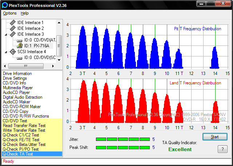Open CD/DVD R/RW Functions
Screen dimensions: 233x166
[x=26, y=116]
